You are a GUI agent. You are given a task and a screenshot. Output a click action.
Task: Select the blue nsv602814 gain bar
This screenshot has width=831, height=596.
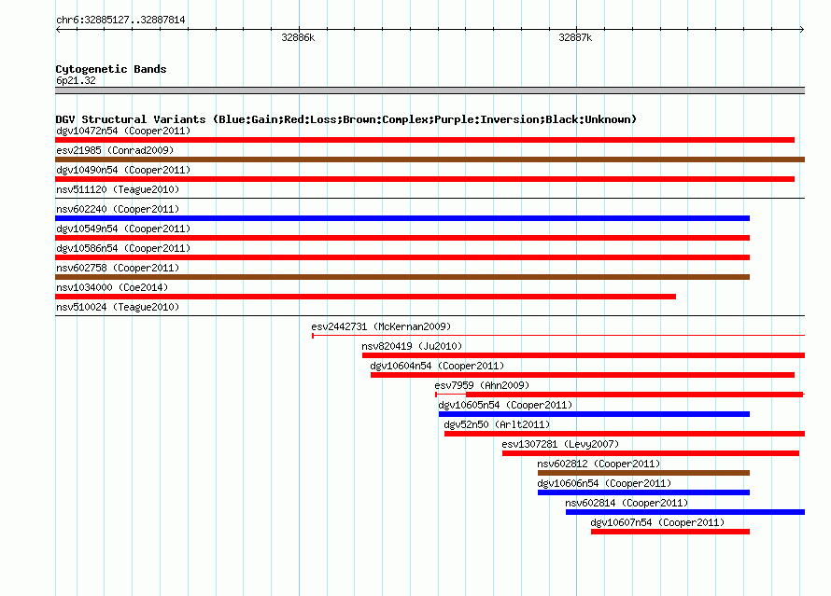(x=685, y=512)
